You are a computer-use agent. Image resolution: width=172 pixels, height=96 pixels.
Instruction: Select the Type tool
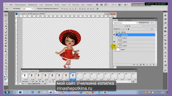click(6, 58)
